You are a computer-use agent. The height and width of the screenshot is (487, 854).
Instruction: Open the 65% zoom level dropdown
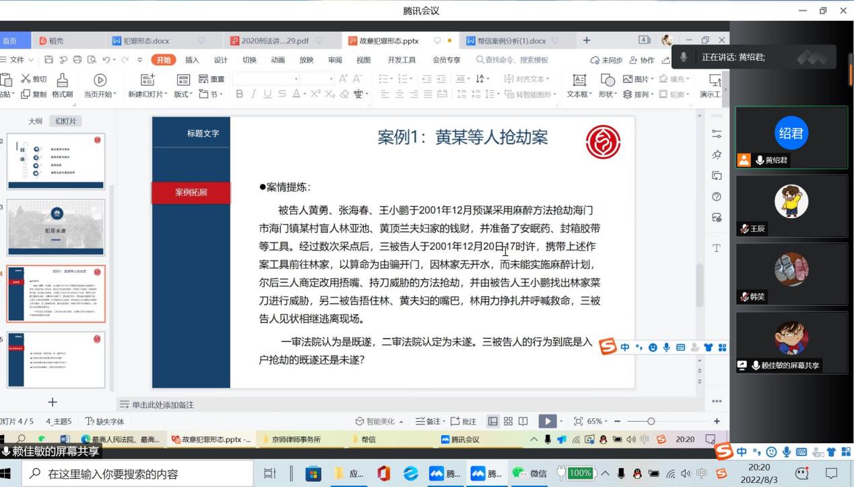pyautogui.click(x=597, y=421)
